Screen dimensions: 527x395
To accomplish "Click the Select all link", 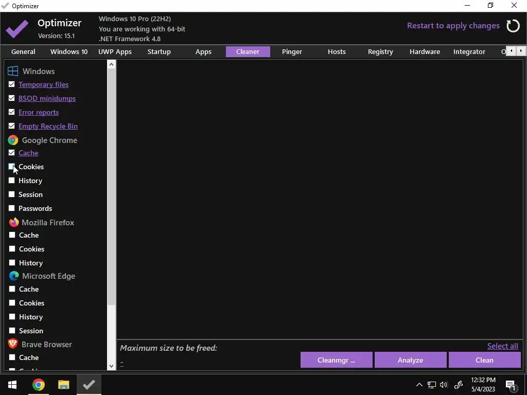I will point(502,346).
